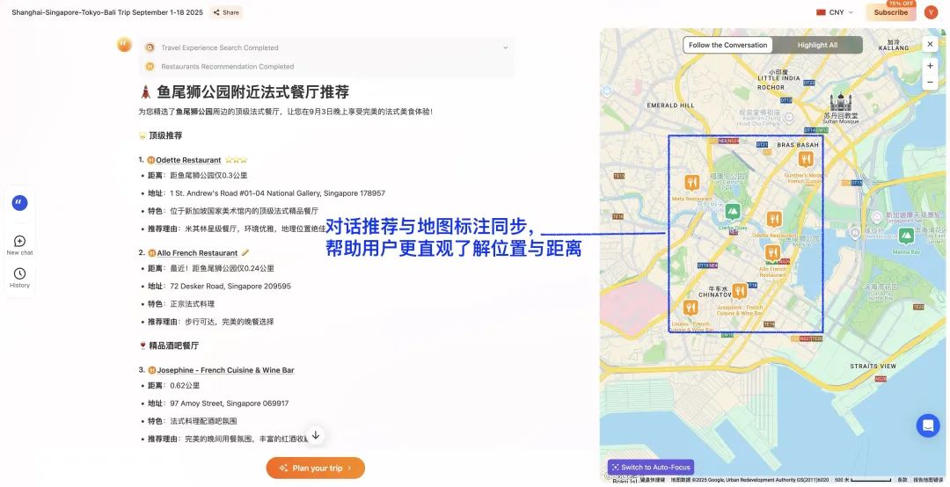This screenshot has width=950, height=487.
Task: Click the scroll-down arrow button
Action: (x=316, y=435)
